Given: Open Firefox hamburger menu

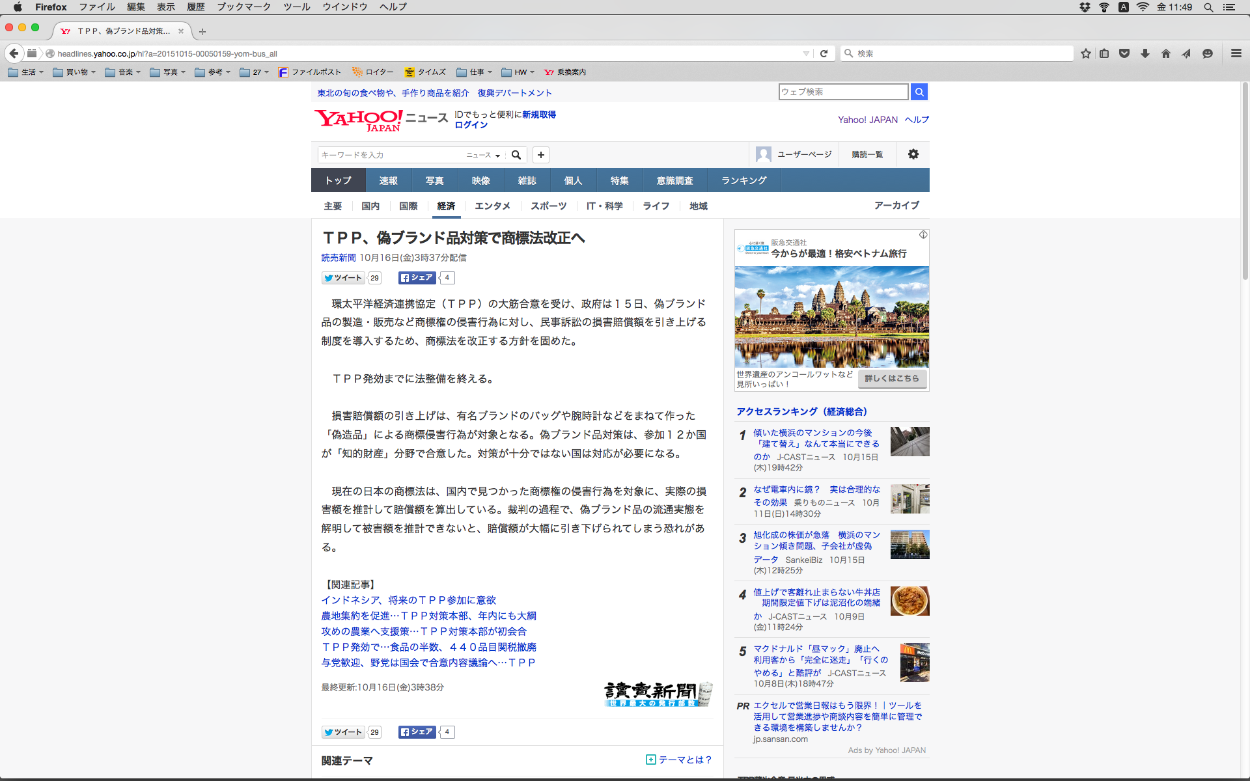Looking at the screenshot, I should 1236,53.
